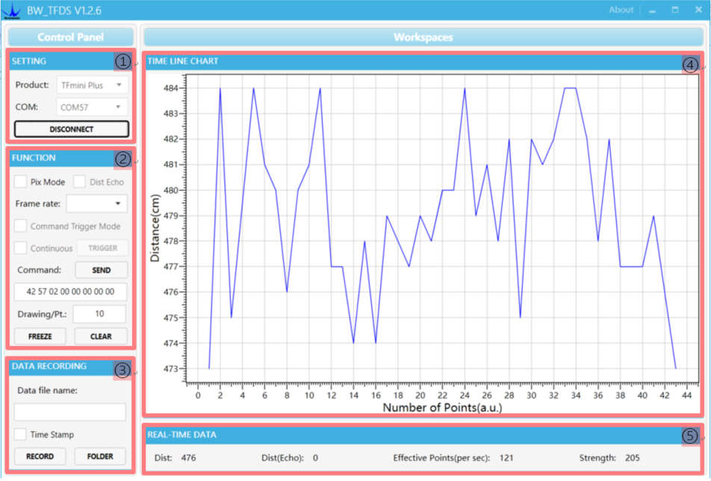Open the About menu
The width and height of the screenshot is (711, 481).
(621, 10)
